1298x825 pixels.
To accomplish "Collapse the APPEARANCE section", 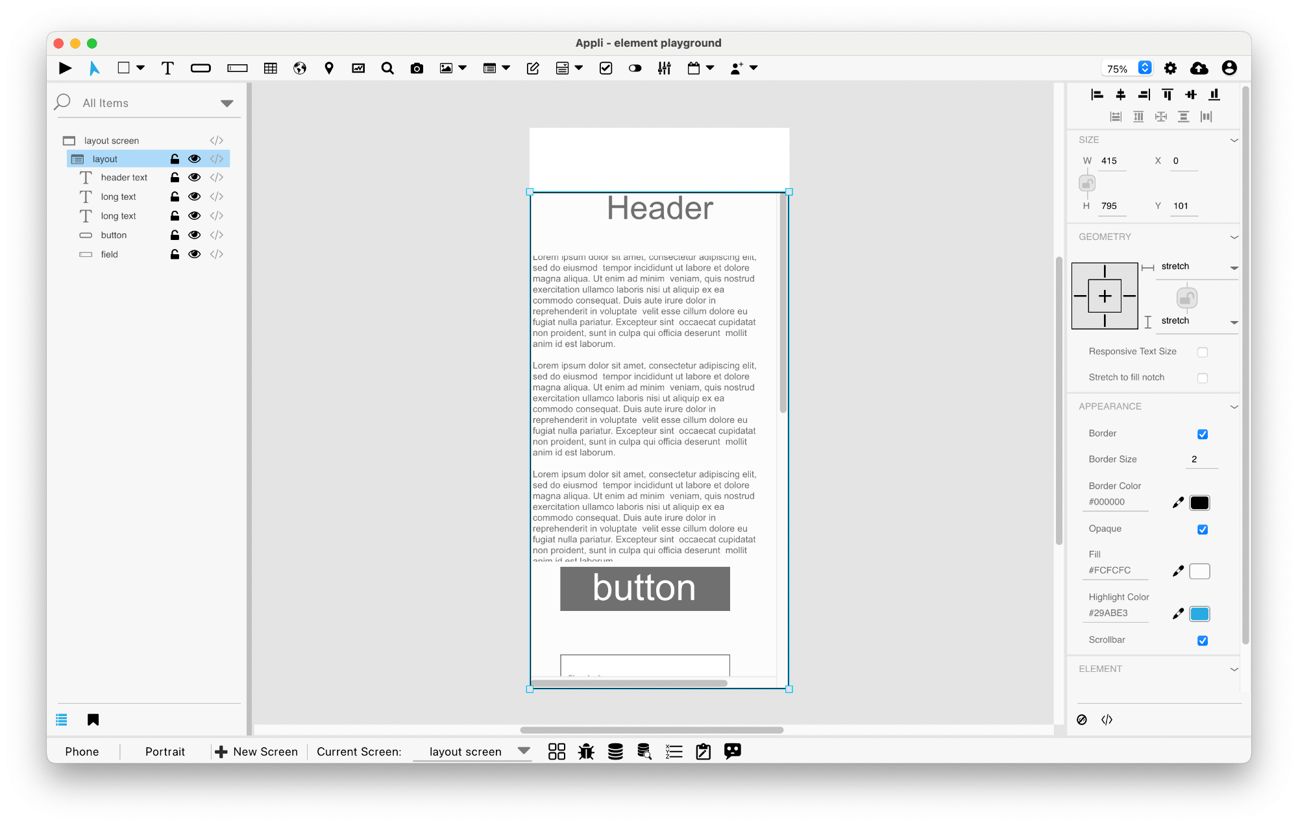I will coord(1234,407).
